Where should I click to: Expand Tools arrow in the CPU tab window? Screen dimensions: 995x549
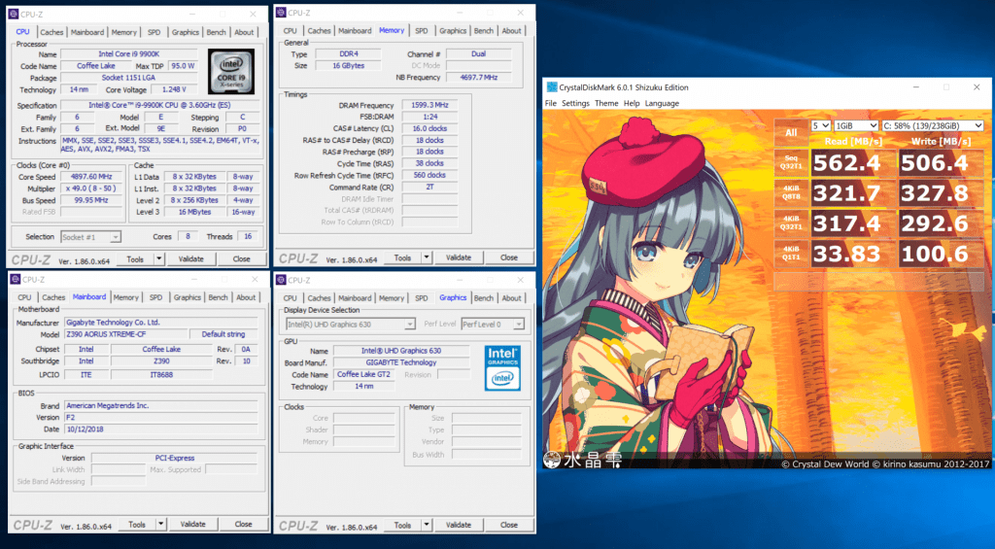159,258
